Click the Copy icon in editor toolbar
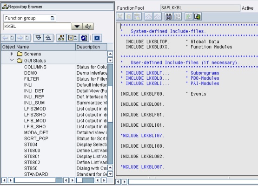The width and height of the screenshot is (258, 186). tap(129, 17)
